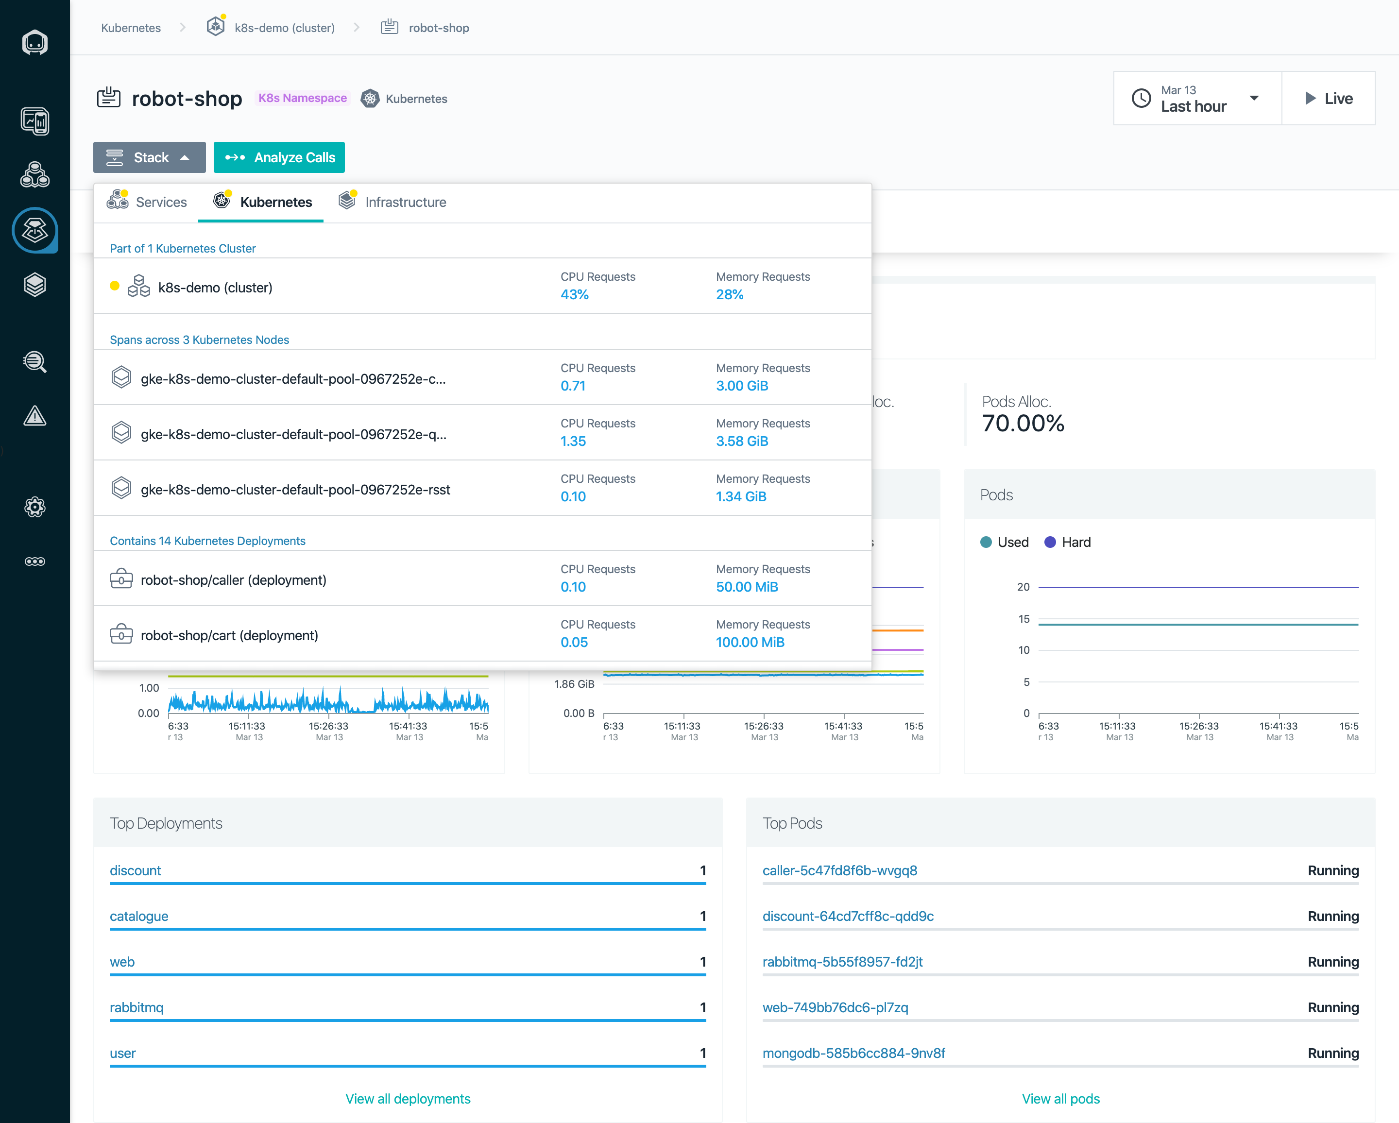This screenshot has width=1399, height=1123.
Task: Open the more options sidebar icon
Action: [x=34, y=561]
